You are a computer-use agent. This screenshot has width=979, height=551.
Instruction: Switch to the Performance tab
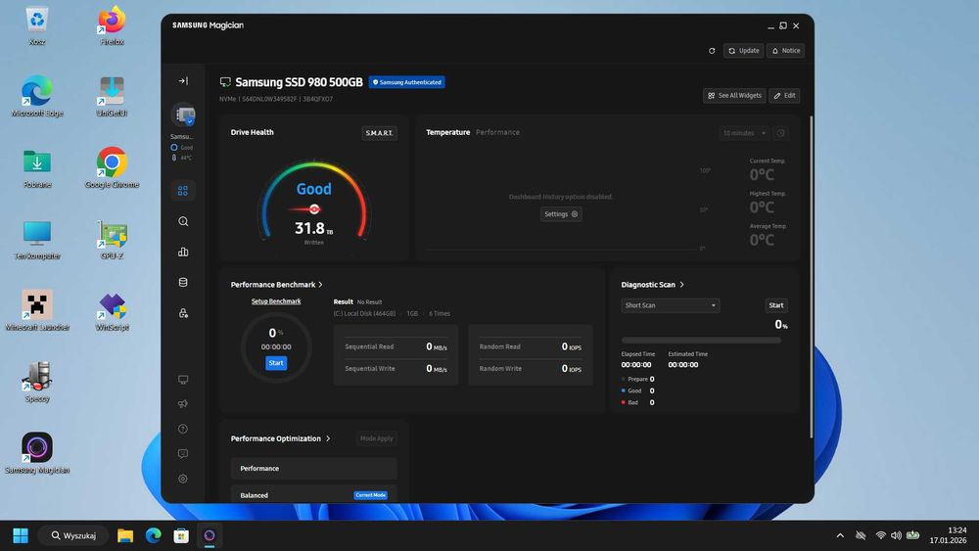click(x=497, y=132)
